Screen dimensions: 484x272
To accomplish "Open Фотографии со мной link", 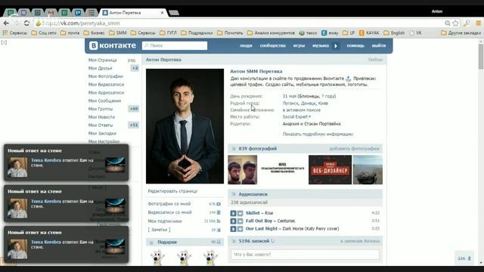I will tap(169, 204).
